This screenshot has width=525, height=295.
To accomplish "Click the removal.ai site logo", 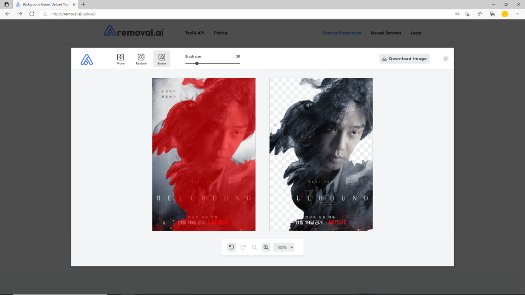I will pos(134,31).
